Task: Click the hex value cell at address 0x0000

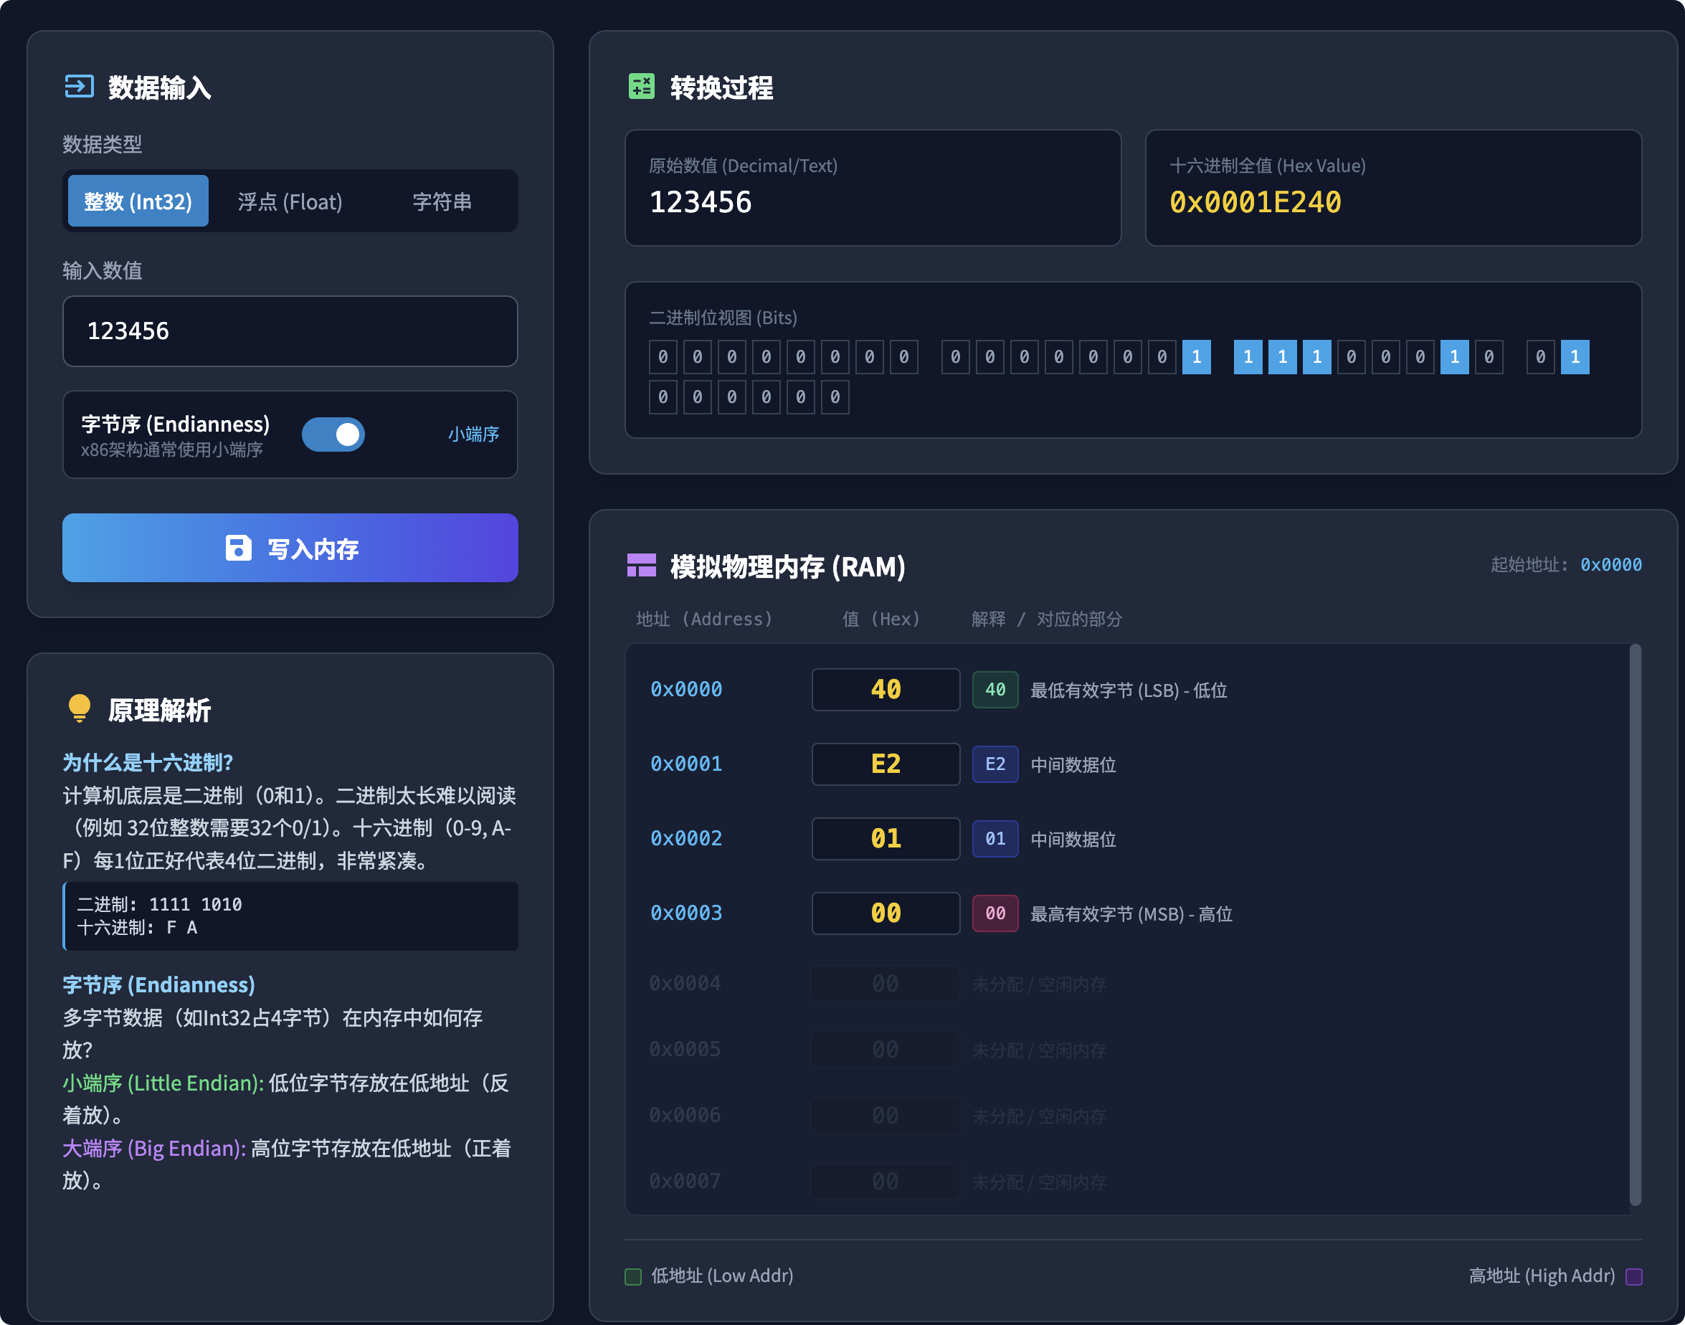Action: [x=886, y=690]
